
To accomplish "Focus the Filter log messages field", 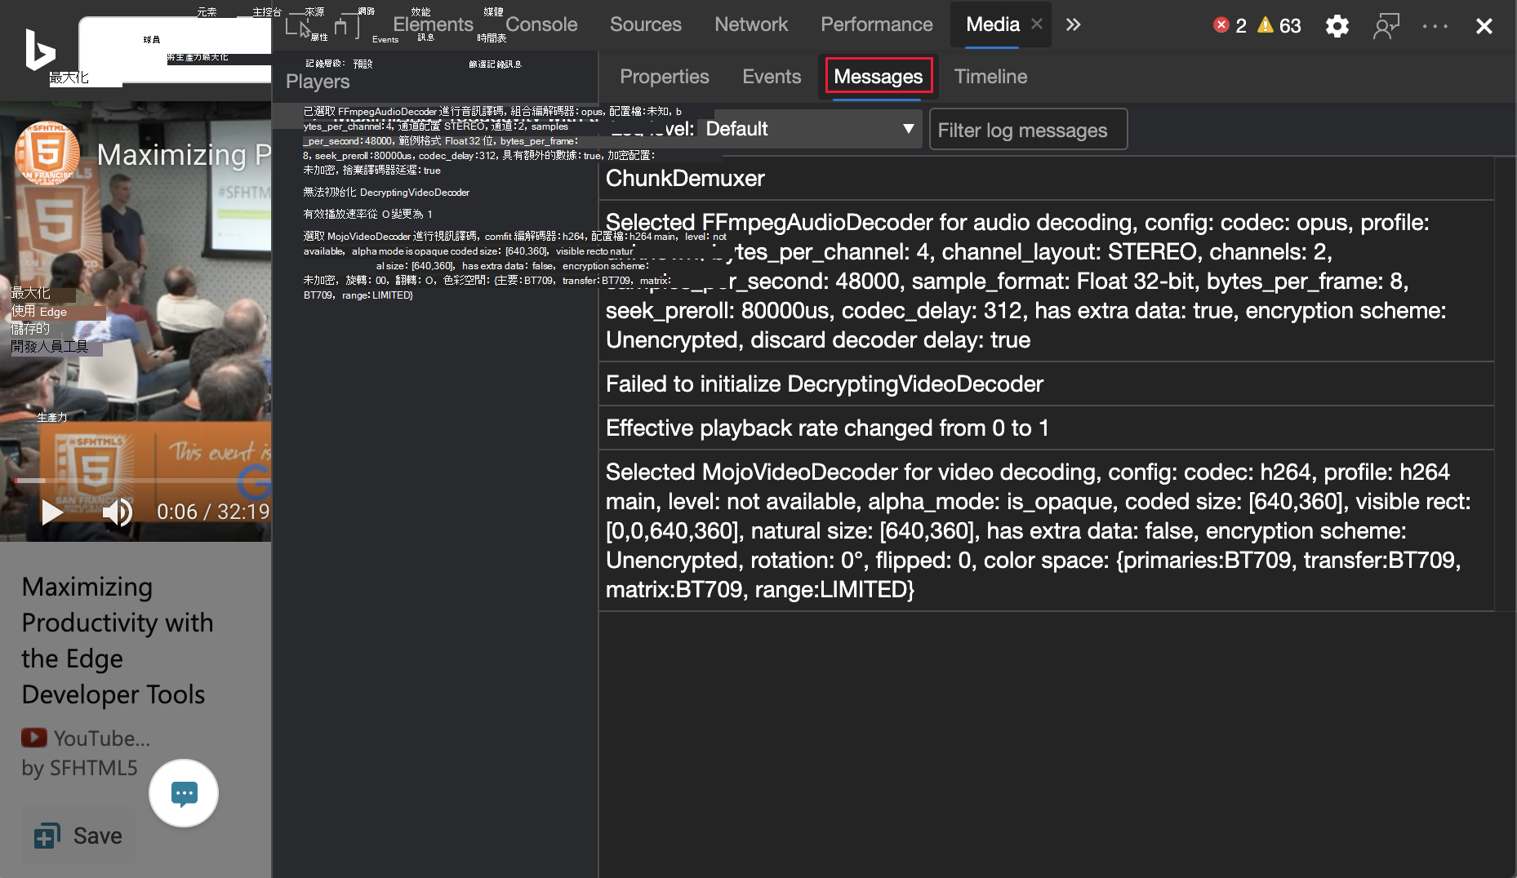I will coord(1028,130).
